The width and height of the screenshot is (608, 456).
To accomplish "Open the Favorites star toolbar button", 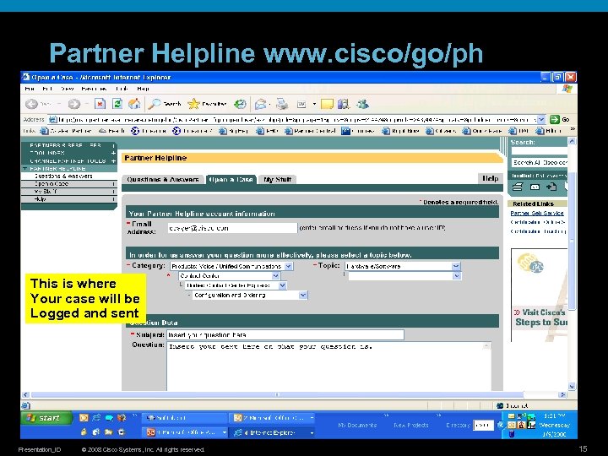I will 207,104.
